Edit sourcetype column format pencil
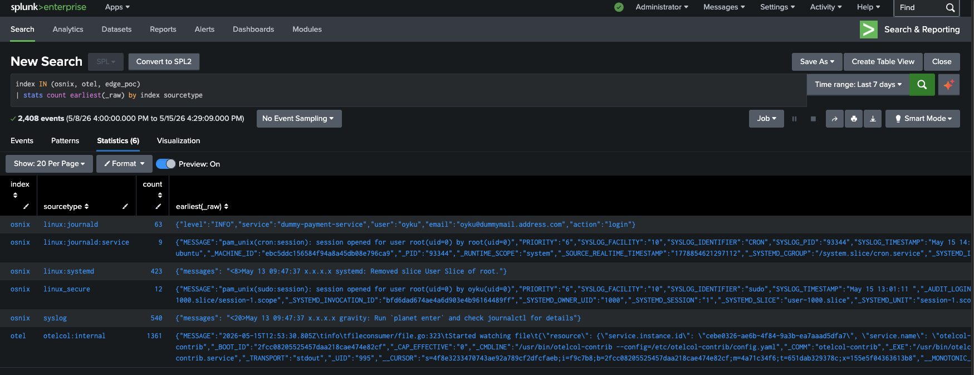Screen dimensions: 974x375 click(x=125, y=207)
